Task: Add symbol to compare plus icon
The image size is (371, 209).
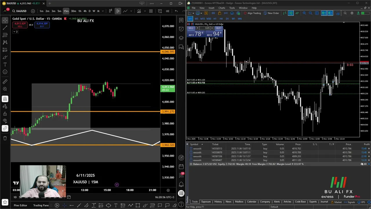Action: [x=33, y=11]
